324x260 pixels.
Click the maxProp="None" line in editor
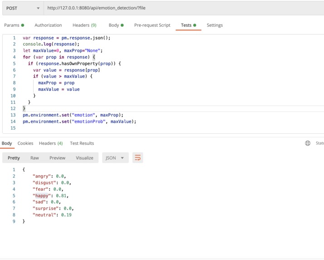tap(63, 50)
